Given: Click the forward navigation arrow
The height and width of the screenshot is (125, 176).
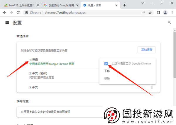Looking at the screenshot, I should (x=11, y=13).
